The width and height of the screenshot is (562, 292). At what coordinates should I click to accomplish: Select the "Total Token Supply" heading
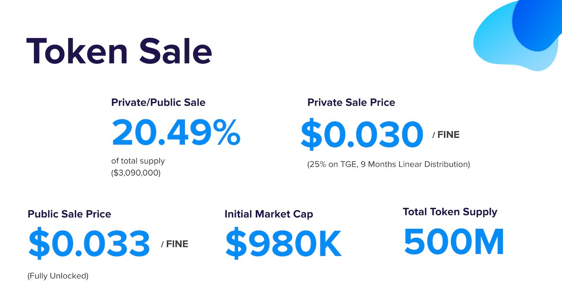450,212
